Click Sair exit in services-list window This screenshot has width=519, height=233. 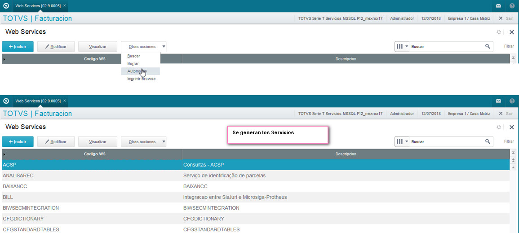coord(506,114)
